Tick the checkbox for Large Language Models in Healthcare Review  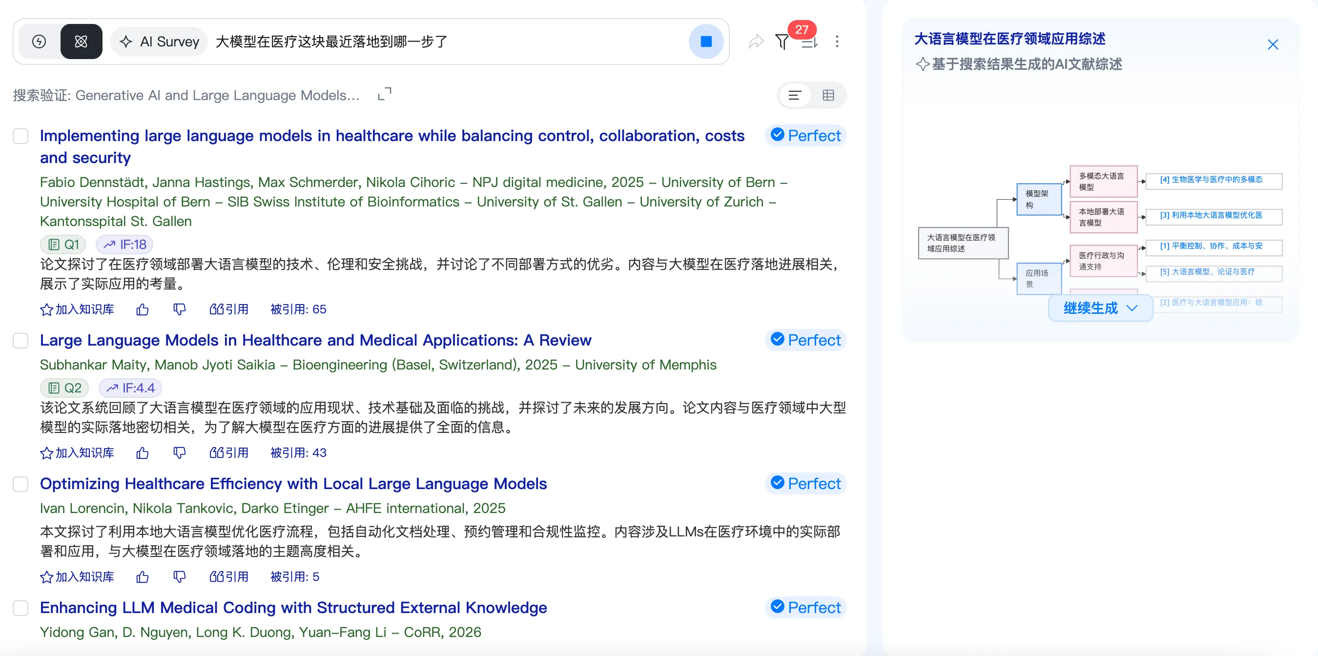click(x=21, y=341)
